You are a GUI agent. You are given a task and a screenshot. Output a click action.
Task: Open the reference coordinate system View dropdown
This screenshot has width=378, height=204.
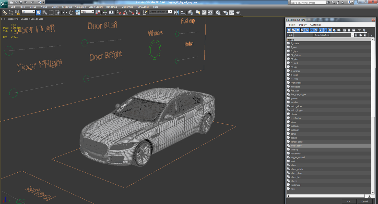88,12
